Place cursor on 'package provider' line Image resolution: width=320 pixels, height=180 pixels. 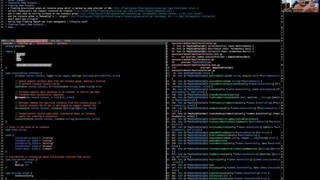15,46
